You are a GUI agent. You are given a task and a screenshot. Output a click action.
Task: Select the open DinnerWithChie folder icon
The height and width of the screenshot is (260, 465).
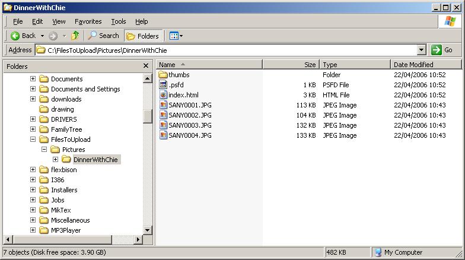point(66,159)
